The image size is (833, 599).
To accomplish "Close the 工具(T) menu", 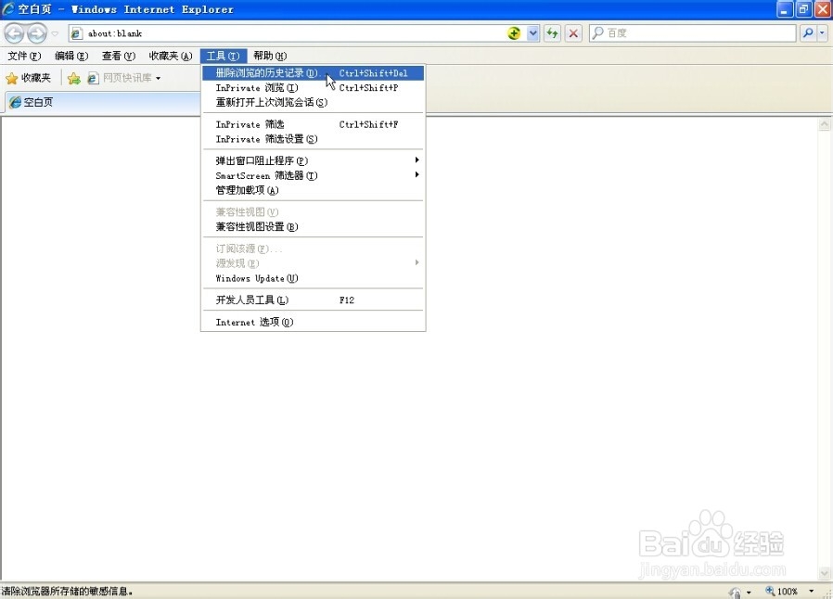I will 224,56.
